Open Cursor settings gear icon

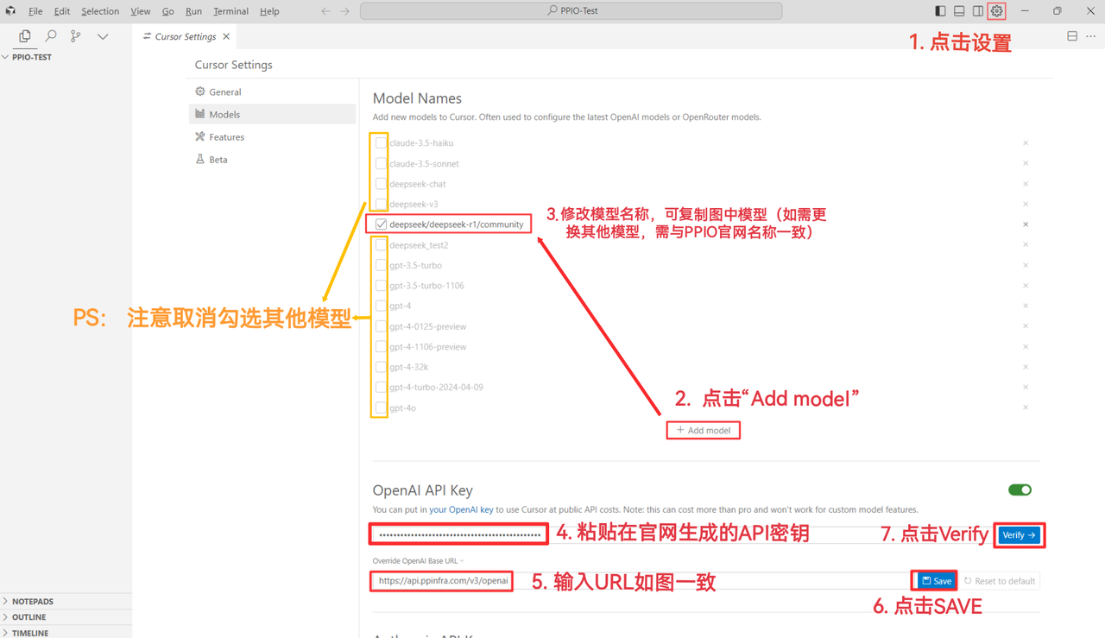coord(997,11)
